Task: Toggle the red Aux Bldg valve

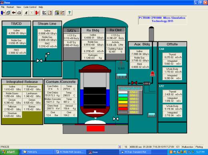Action: pos(134,83)
